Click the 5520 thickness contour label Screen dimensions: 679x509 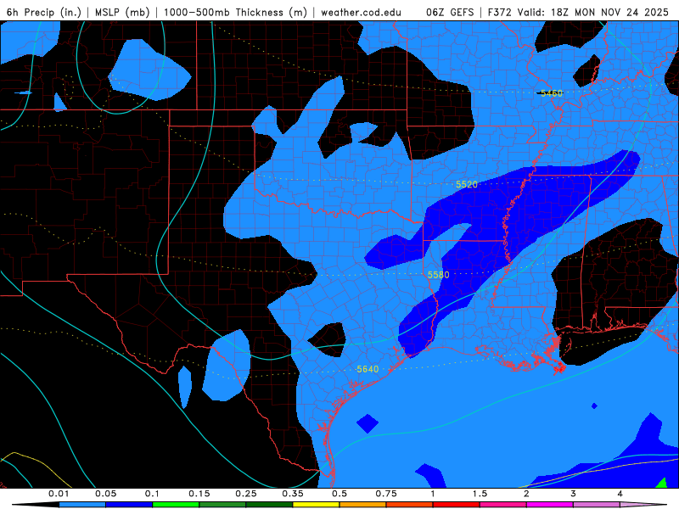coord(466,184)
